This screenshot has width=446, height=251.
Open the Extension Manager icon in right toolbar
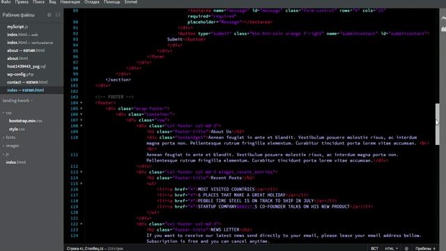pyautogui.click(x=443, y=29)
